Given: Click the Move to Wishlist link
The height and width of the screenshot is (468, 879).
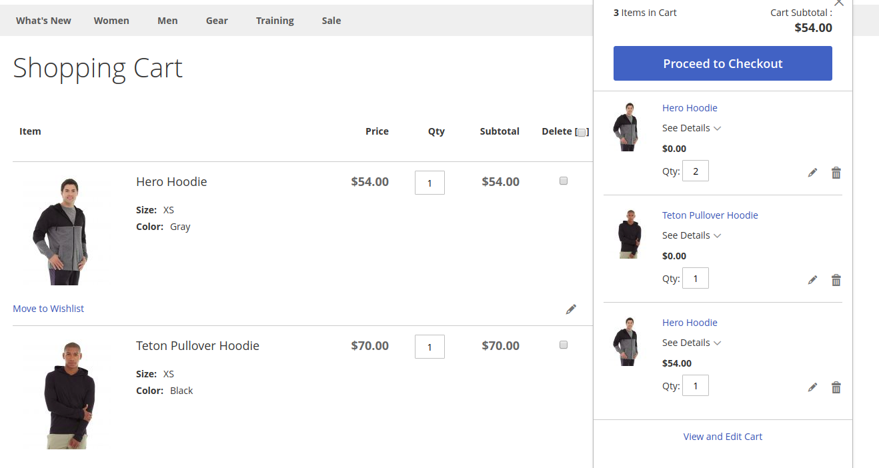Looking at the screenshot, I should pos(48,308).
